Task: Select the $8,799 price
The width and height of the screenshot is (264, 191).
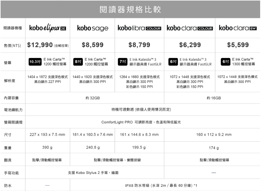Action: coord(139,45)
